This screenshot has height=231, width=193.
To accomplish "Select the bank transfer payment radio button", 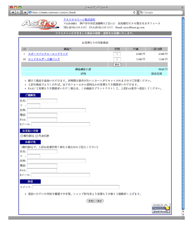I will pos(22,136).
